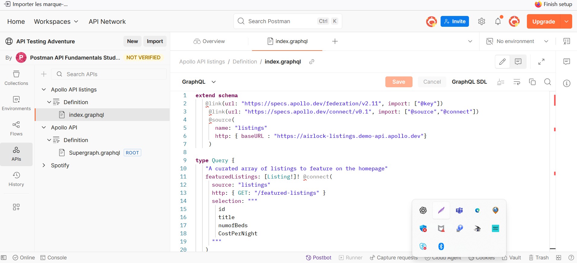Click the Definition breadcrumb link

pos(245,62)
